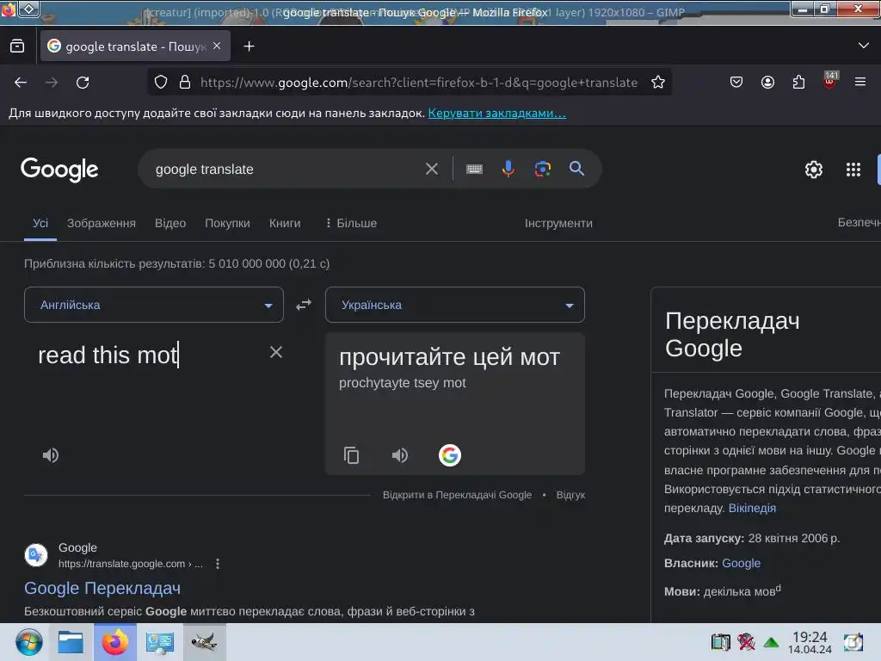881x661 pixels.
Task: List all tabs with the chevron
Action: (x=864, y=46)
